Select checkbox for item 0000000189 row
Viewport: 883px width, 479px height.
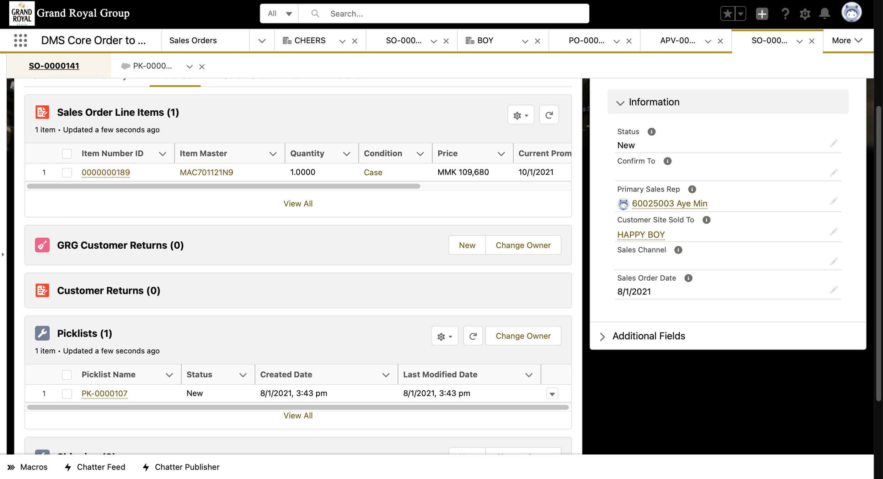point(67,172)
